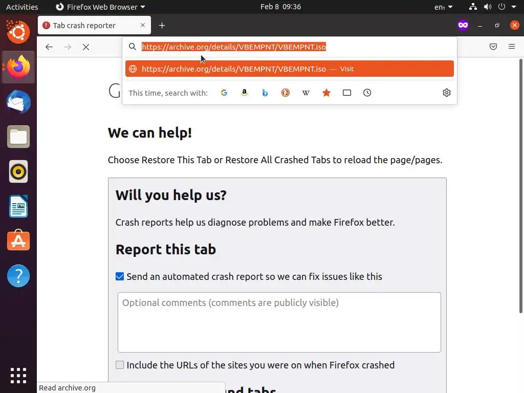Click the Optional comments text box
Image resolution: width=524 pixels, height=393 pixels.
[279, 322]
